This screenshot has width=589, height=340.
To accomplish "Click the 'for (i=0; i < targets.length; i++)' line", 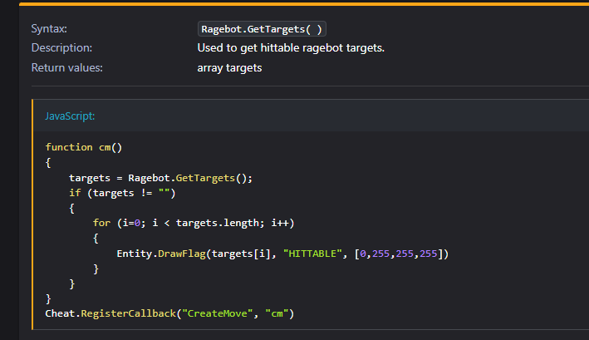I will pyautogui.click(x=194, y=223).
